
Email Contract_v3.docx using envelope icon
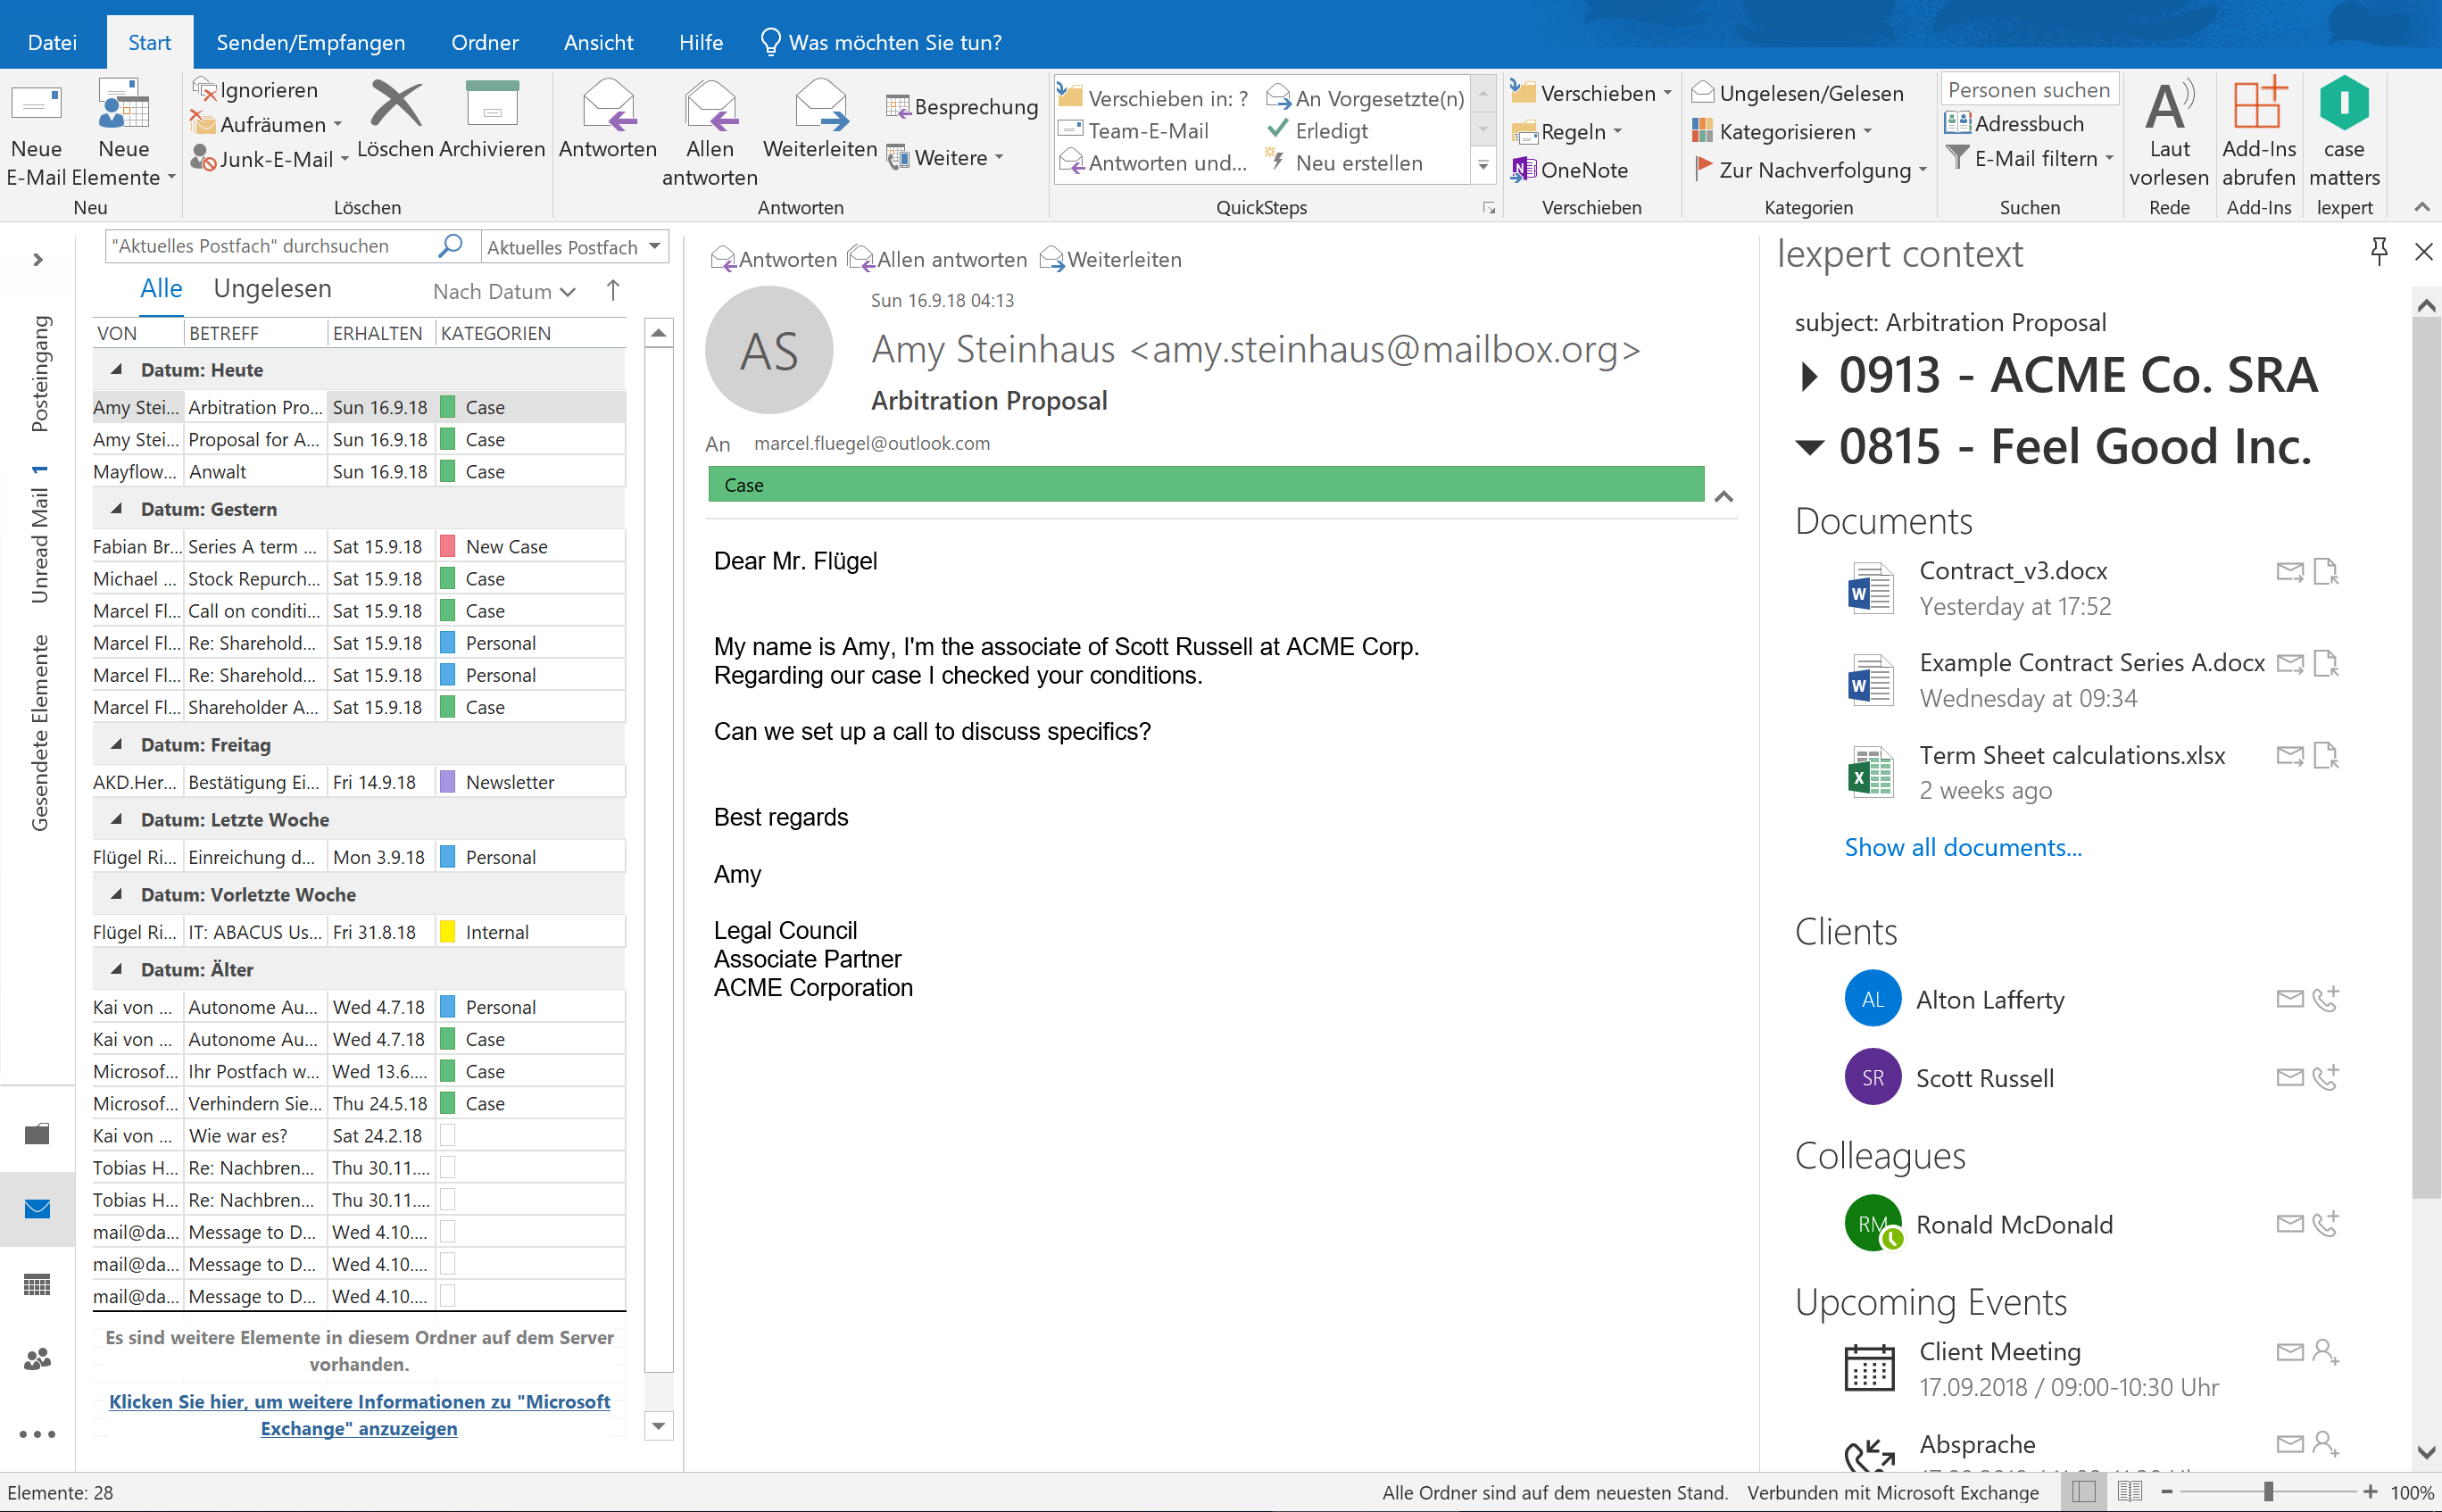pyautogui.click(x=2289, y=572)
